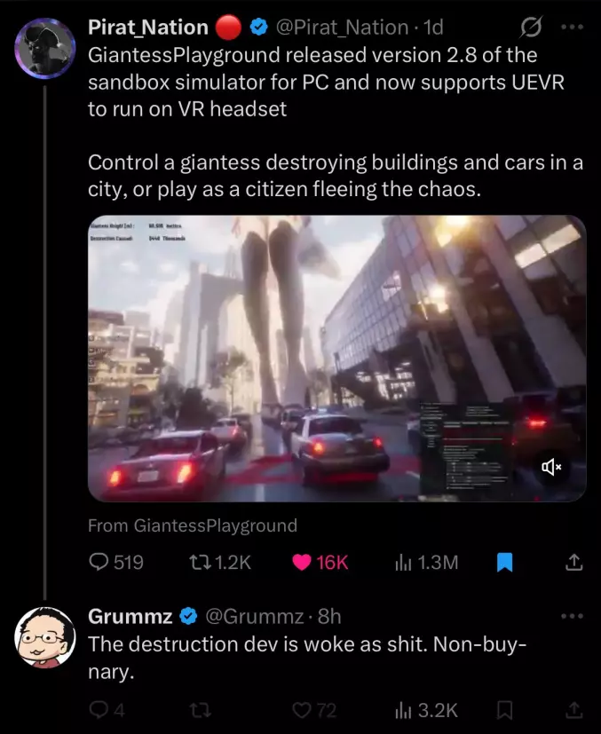This screenshot has width=601, height=734.
Task: Open the @Pirat_Nation handle link
Action: coord(342,28)
